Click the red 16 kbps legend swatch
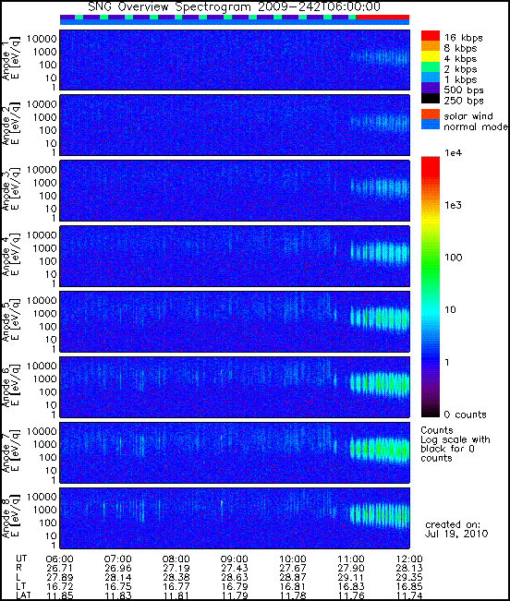Viewport: 510px width, 601px height. click(431, 35)
